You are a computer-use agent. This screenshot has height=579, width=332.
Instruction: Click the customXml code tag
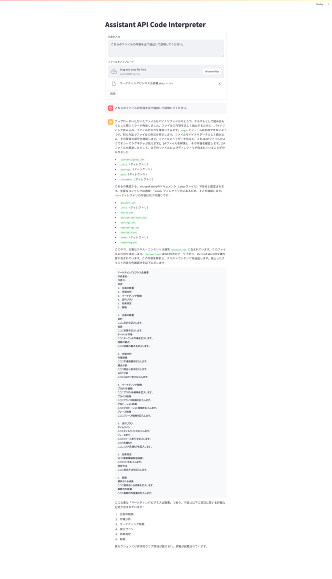[126, 179]
